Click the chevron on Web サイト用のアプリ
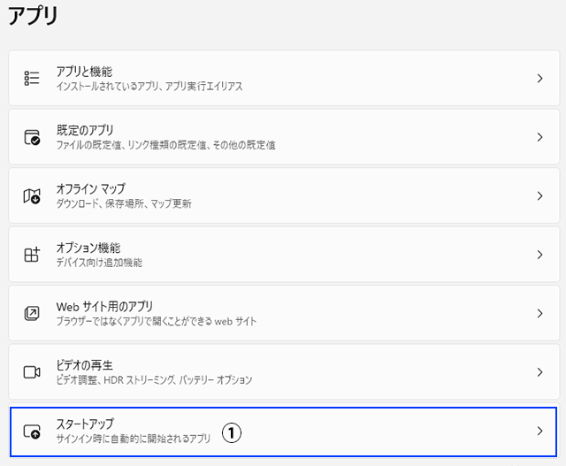The height and width of the screenshot is (466, 566). (x=539, y=314)
